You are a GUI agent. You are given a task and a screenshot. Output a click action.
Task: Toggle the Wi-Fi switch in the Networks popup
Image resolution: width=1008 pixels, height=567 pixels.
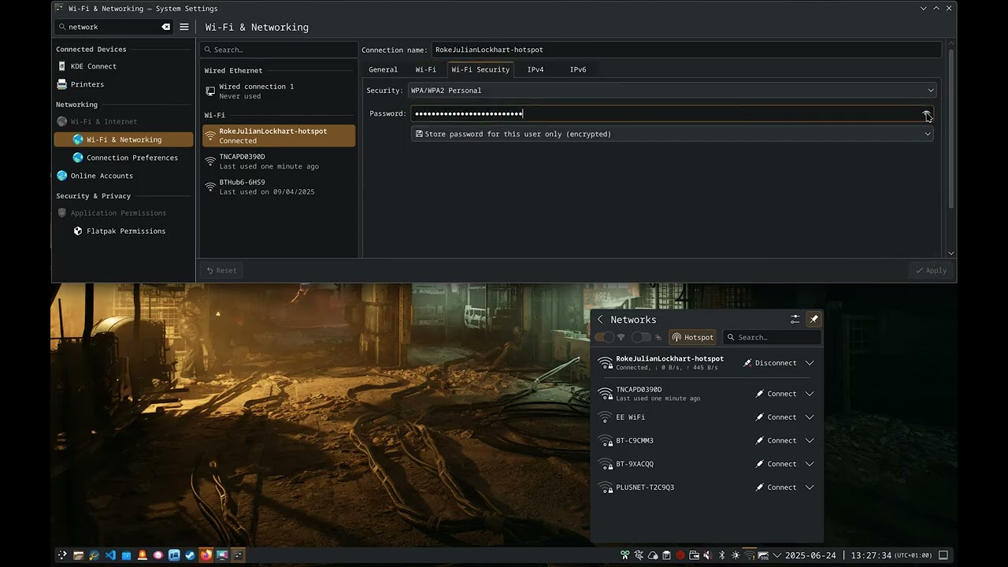point(605,337)
